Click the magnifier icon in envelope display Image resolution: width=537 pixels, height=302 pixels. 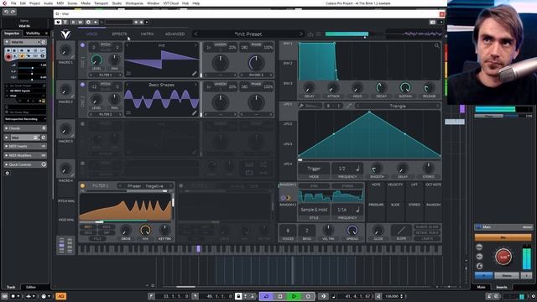[436, 45]
